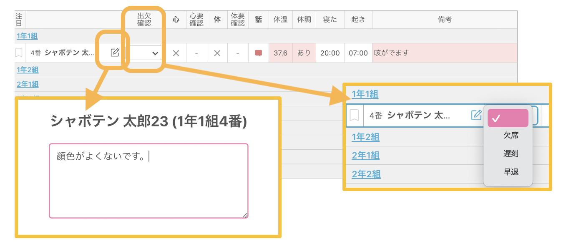
Task: Click the red speech bubble icon in 話 column
Action: point(259,53)
